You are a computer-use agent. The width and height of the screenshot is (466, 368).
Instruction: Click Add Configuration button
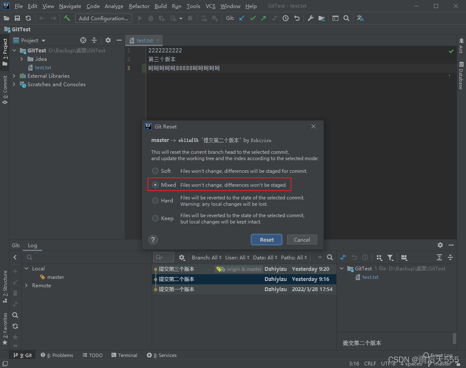point(104,19)
